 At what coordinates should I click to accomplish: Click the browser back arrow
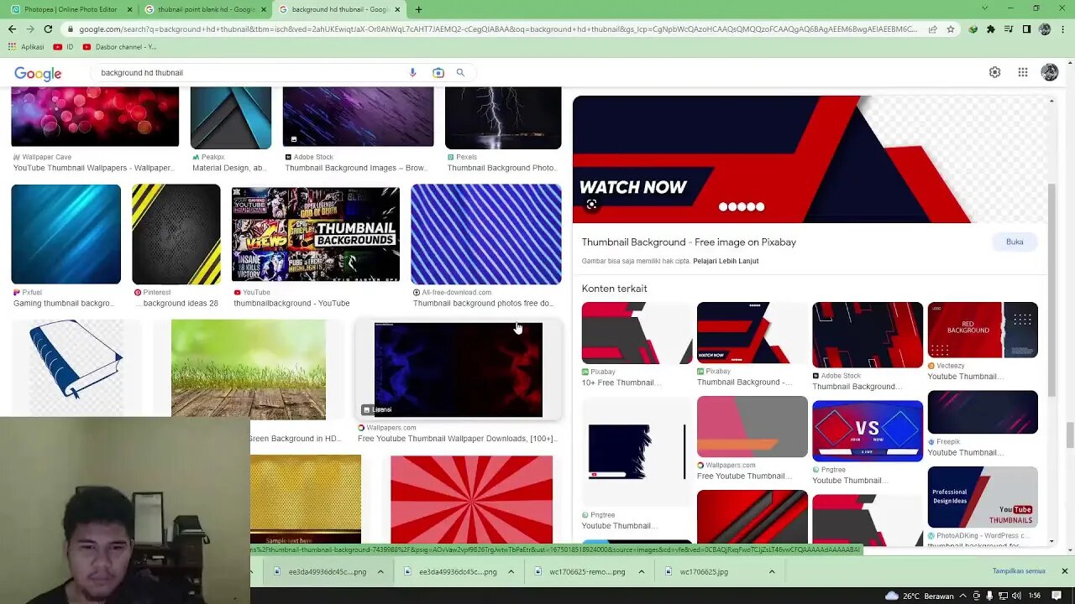12,29
